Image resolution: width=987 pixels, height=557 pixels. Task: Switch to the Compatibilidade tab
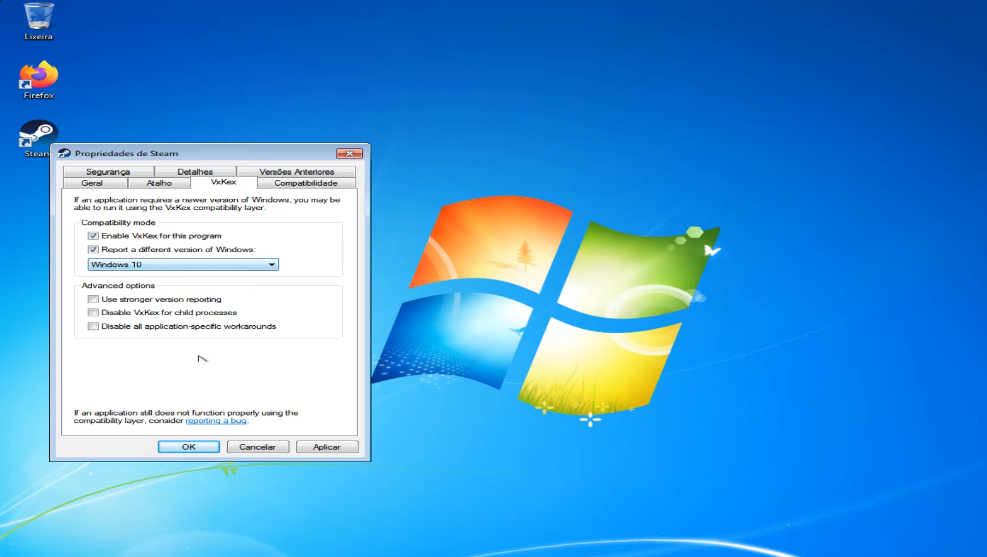click(x=306, y=183)
